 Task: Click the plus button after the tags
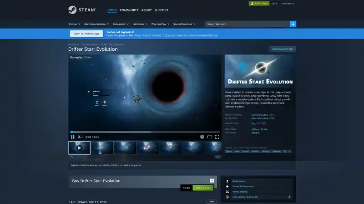click(289, 151)
